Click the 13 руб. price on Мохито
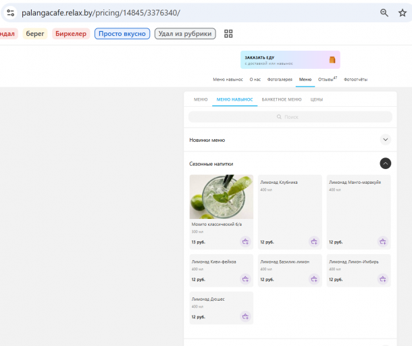The width and height of the screenshot is (412, 346). coord(199,242)
